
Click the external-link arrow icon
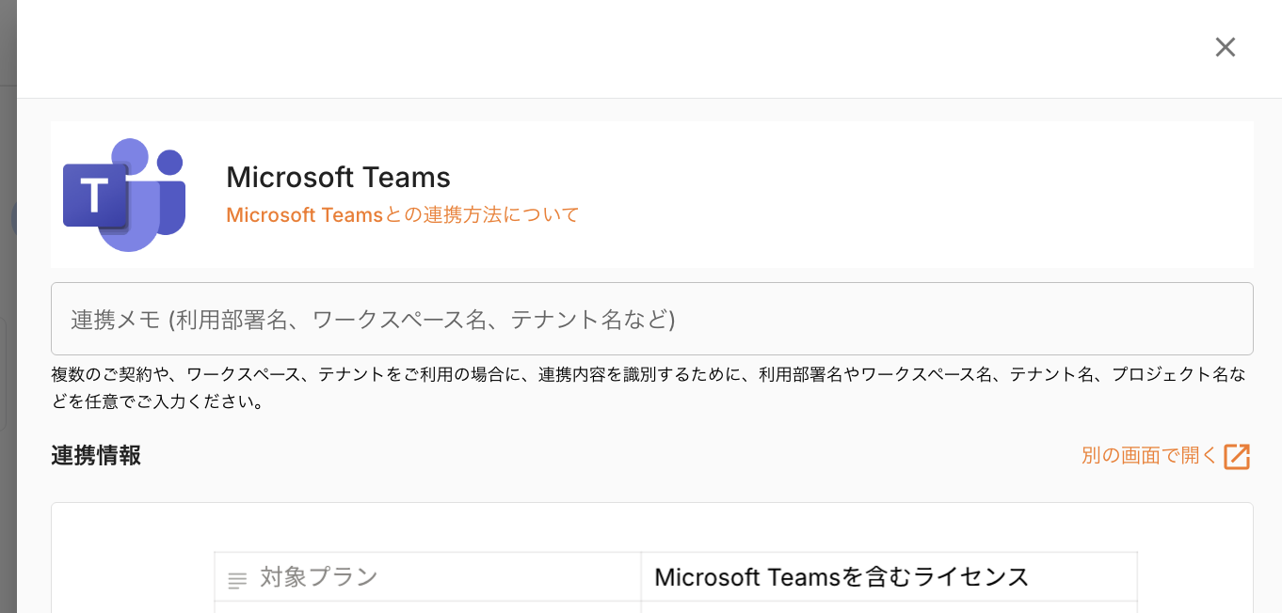coord(1236,456)
